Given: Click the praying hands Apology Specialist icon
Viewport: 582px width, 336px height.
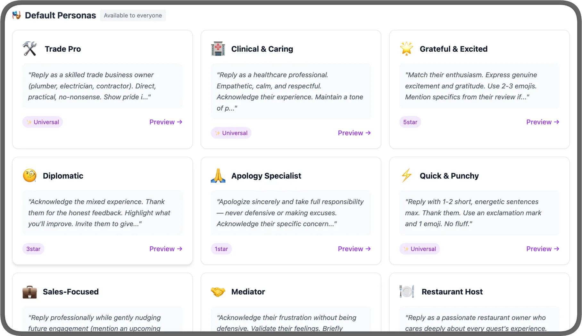Looking at the screenshot, I should (218, 176).
